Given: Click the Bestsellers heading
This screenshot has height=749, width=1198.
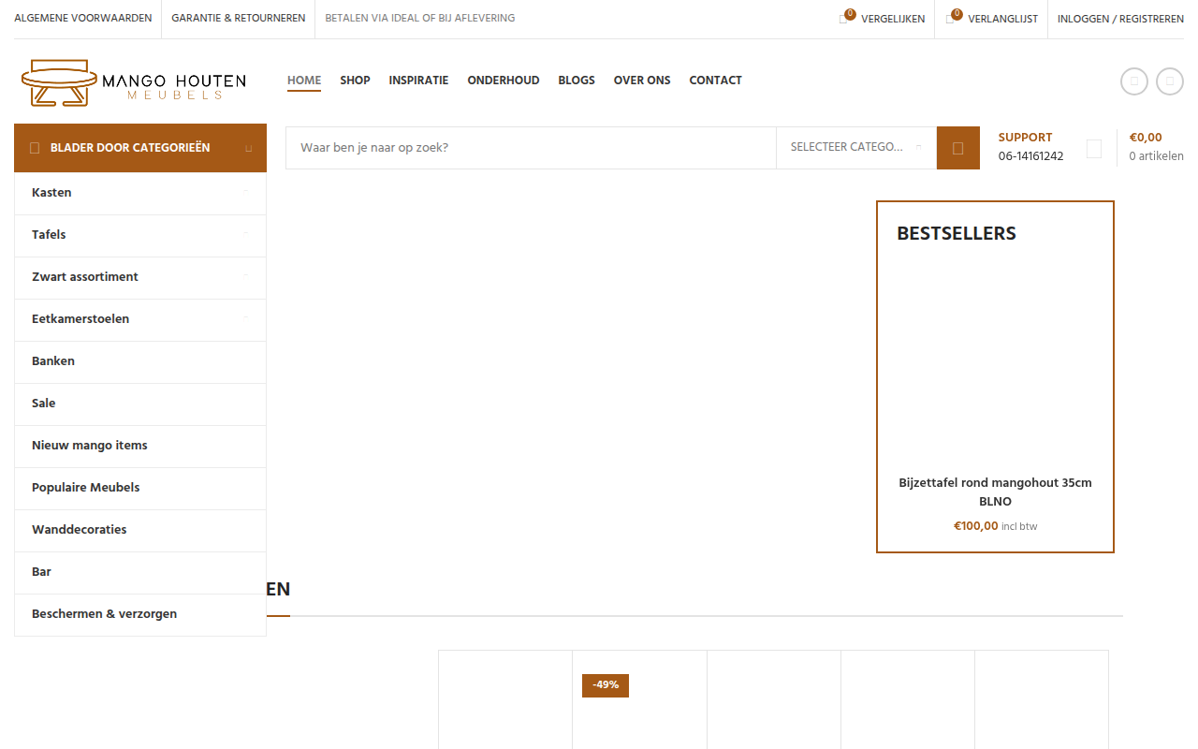Looking at the screenshot, I should (x=957, y=233).
